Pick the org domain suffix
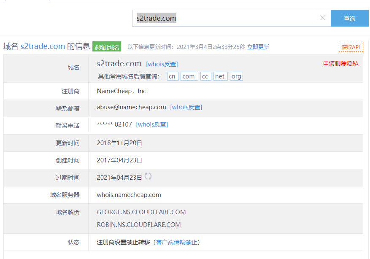The height and width of the screenshot is (259, 370). [x=236, y=76]
